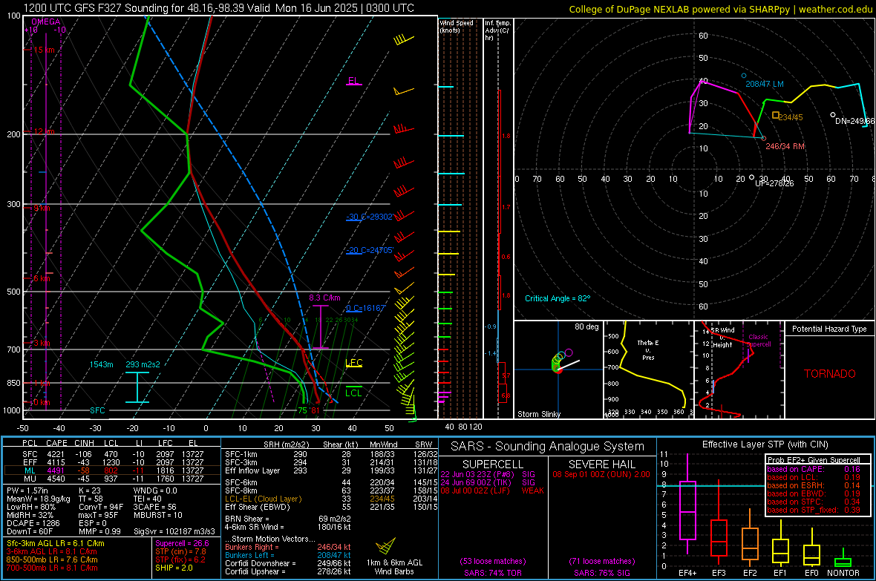876x581 pixels.
Task: Click 'Sfc-3km AGL LR = 6.1 C/km' line
Action: 56,543
